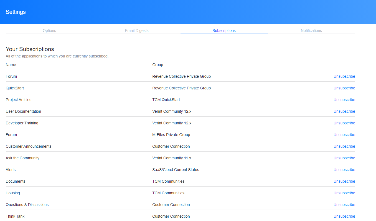Unsubscribe from Customer Announcements
Screen dimensions: 376x221
tap(344, 146)
